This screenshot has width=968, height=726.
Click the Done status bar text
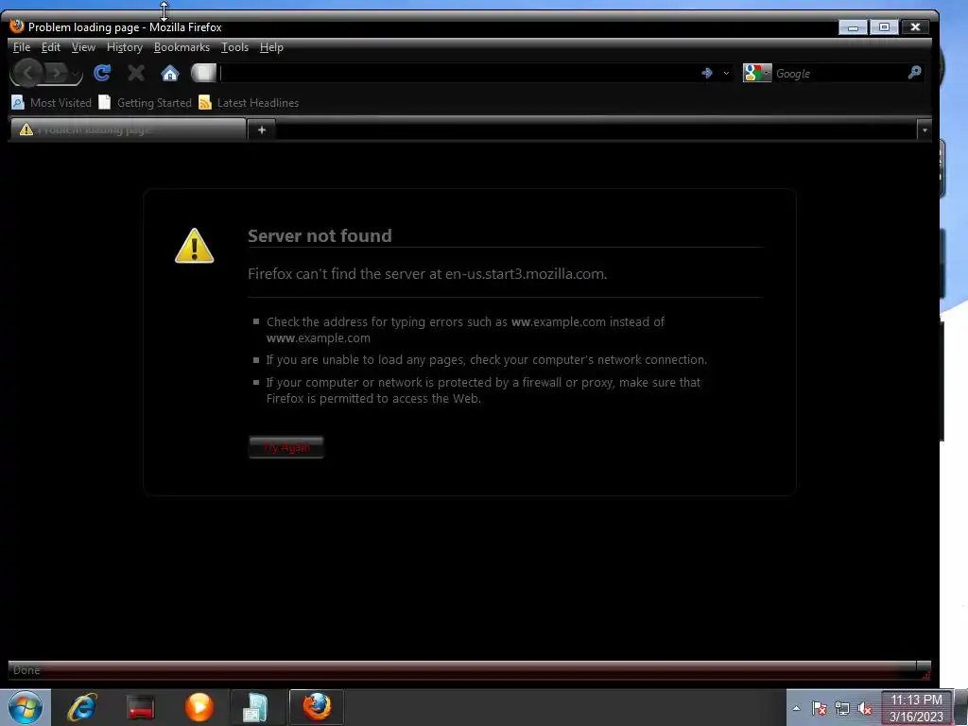(26, 670)
